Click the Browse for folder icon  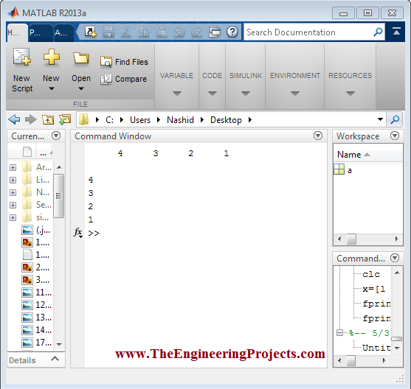(65, 119)
